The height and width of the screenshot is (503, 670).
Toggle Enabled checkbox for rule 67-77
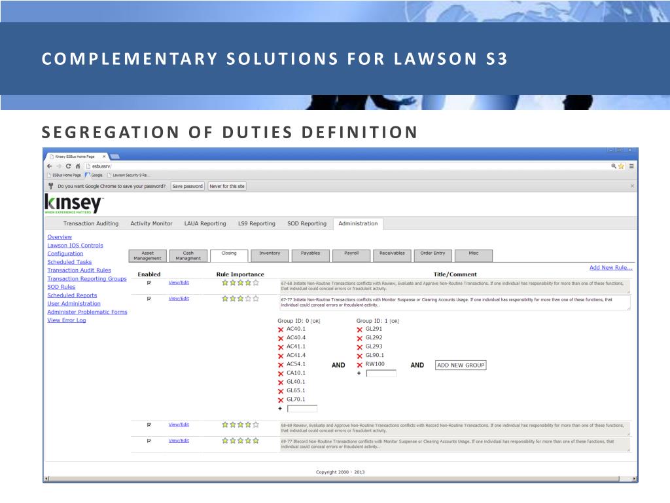pos(149,299)
